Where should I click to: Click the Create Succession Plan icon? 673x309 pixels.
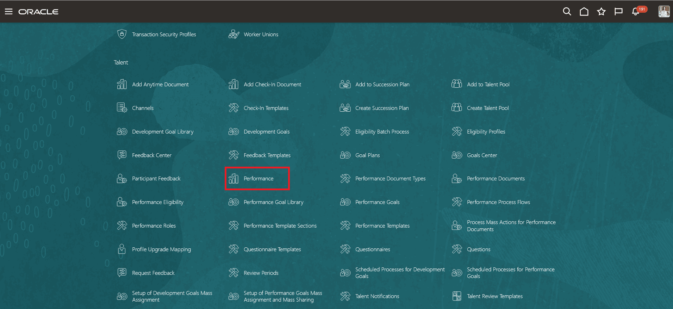(x=345, y=108)
